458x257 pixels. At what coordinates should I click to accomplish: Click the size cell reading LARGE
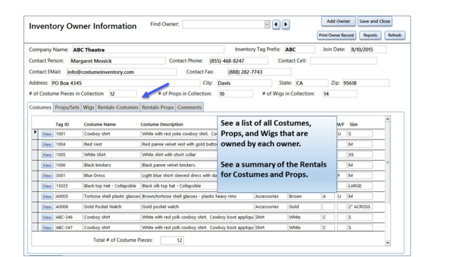click(x=360, y=186)
